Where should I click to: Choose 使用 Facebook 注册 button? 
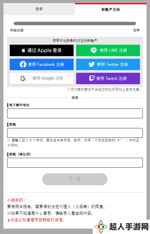(x=42, y=64)
